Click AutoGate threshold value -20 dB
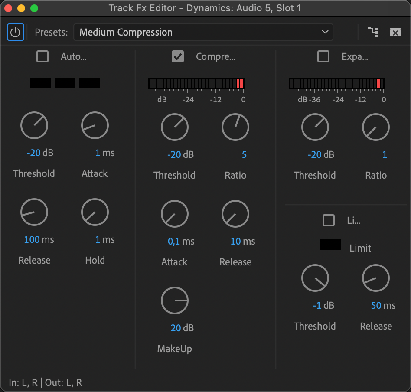Viewport: 411px width, 392px height. 40,153
